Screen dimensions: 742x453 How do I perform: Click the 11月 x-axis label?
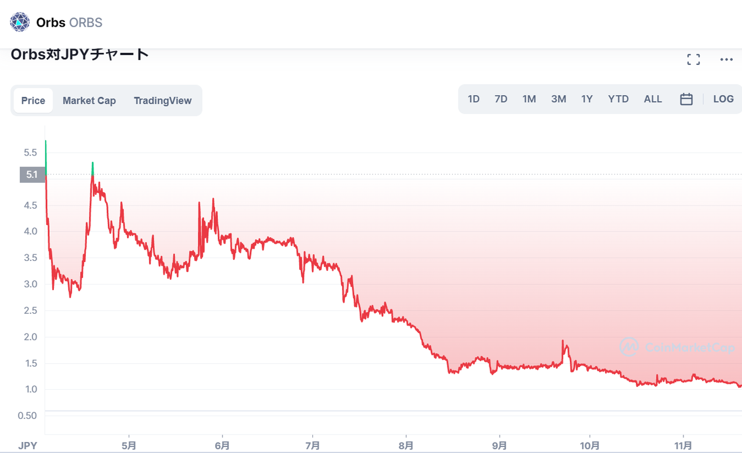pos(683,445)
